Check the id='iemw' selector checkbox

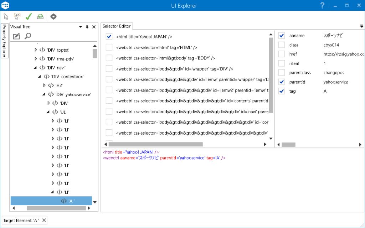(109, 79)
